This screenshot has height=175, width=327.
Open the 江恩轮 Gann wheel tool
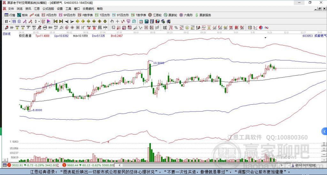156,15
